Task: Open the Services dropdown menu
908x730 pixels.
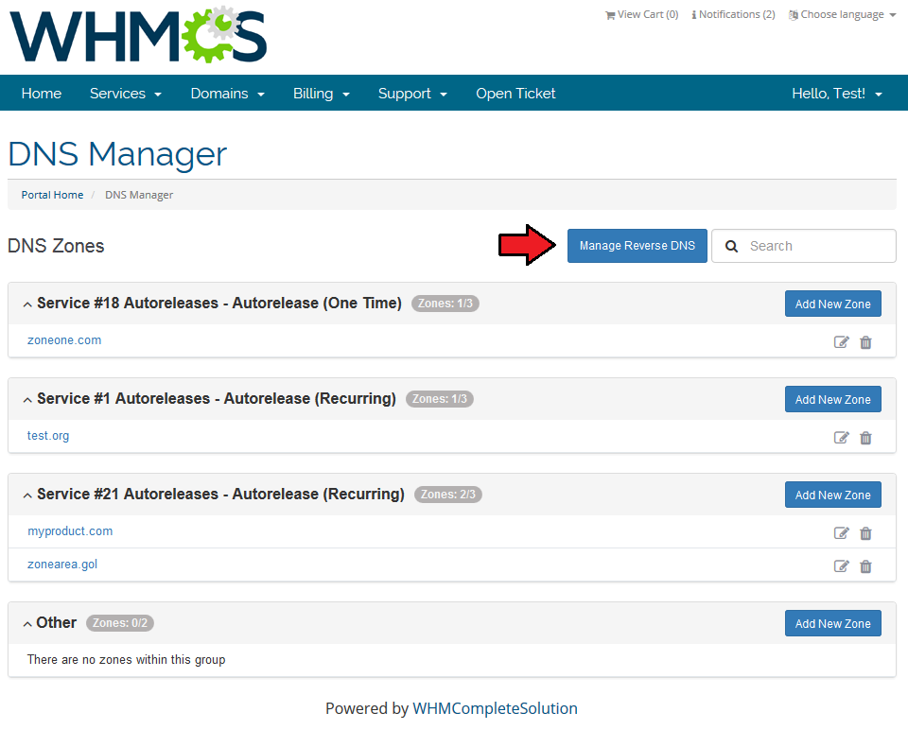Action: 125,94
